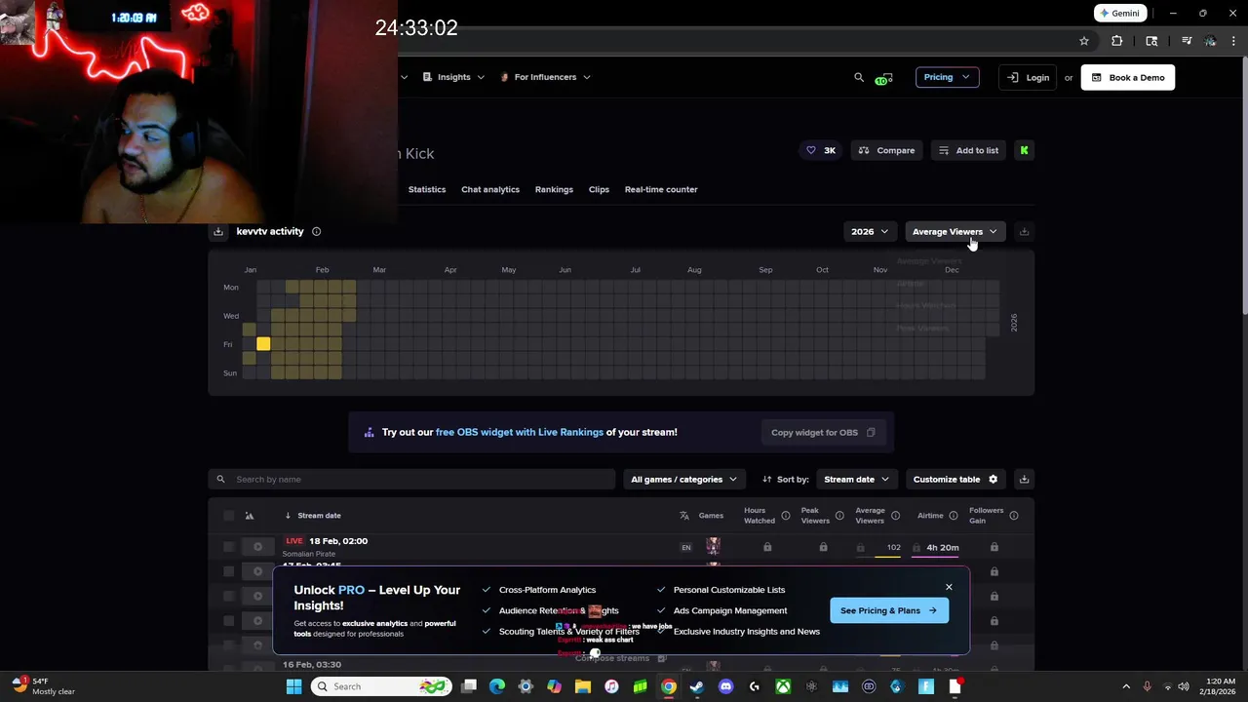Expand the Insights navigation menu

453,77
